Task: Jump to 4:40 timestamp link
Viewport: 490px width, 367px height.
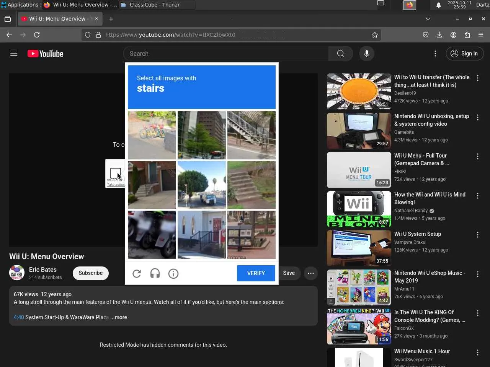Action: (x=19, y=317)
